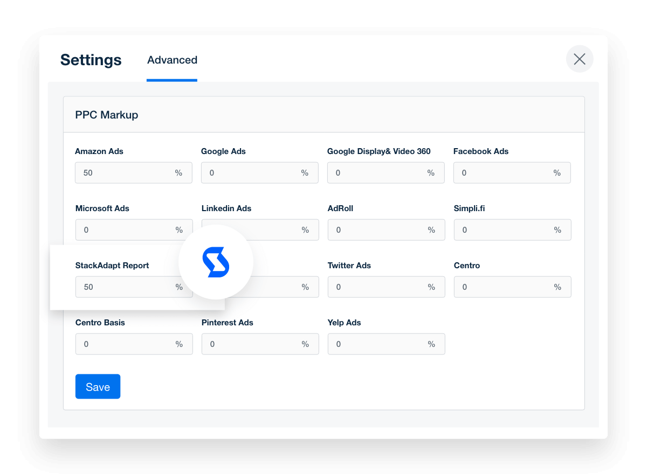
Task: Click the percent symbol beside Yelp Ads
Action: [431, 344]
